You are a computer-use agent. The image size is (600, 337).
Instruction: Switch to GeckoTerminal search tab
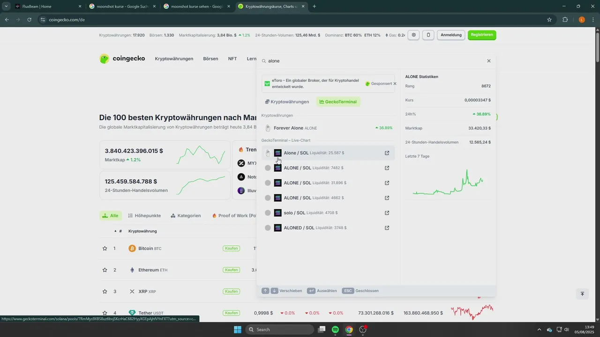pos(338,102)
